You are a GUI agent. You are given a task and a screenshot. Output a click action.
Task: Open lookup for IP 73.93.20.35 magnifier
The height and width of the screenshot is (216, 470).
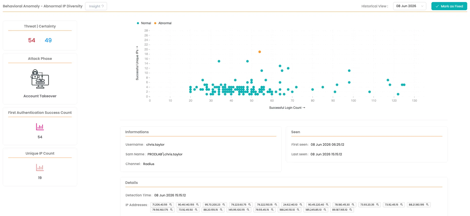pyautogui.click(x=378, y=205)
